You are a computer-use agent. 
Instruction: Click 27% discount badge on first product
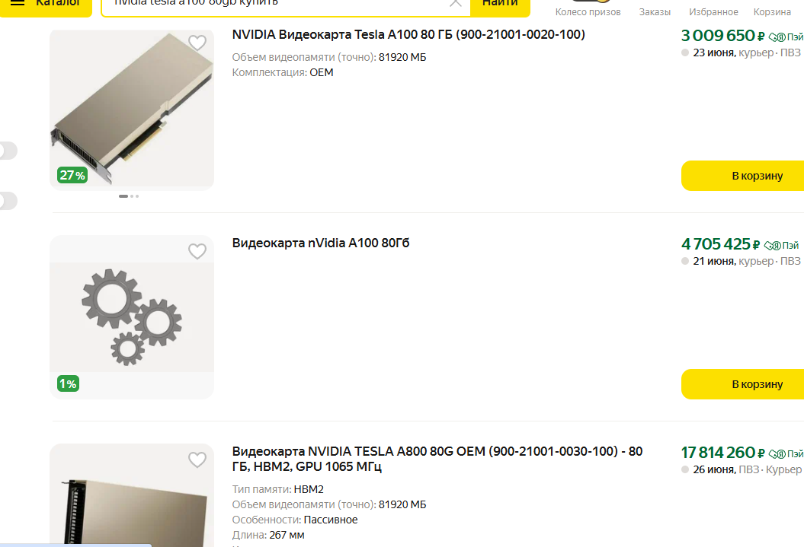72,175
